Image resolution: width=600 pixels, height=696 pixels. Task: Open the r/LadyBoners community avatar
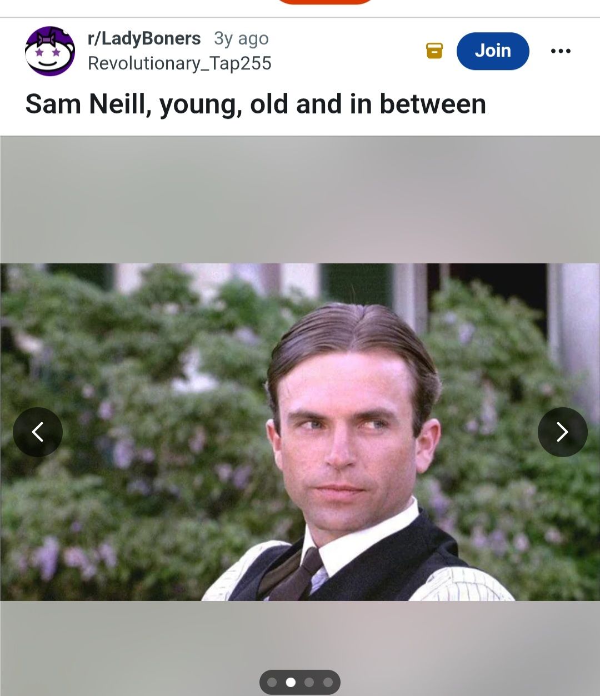pos(50,51)
